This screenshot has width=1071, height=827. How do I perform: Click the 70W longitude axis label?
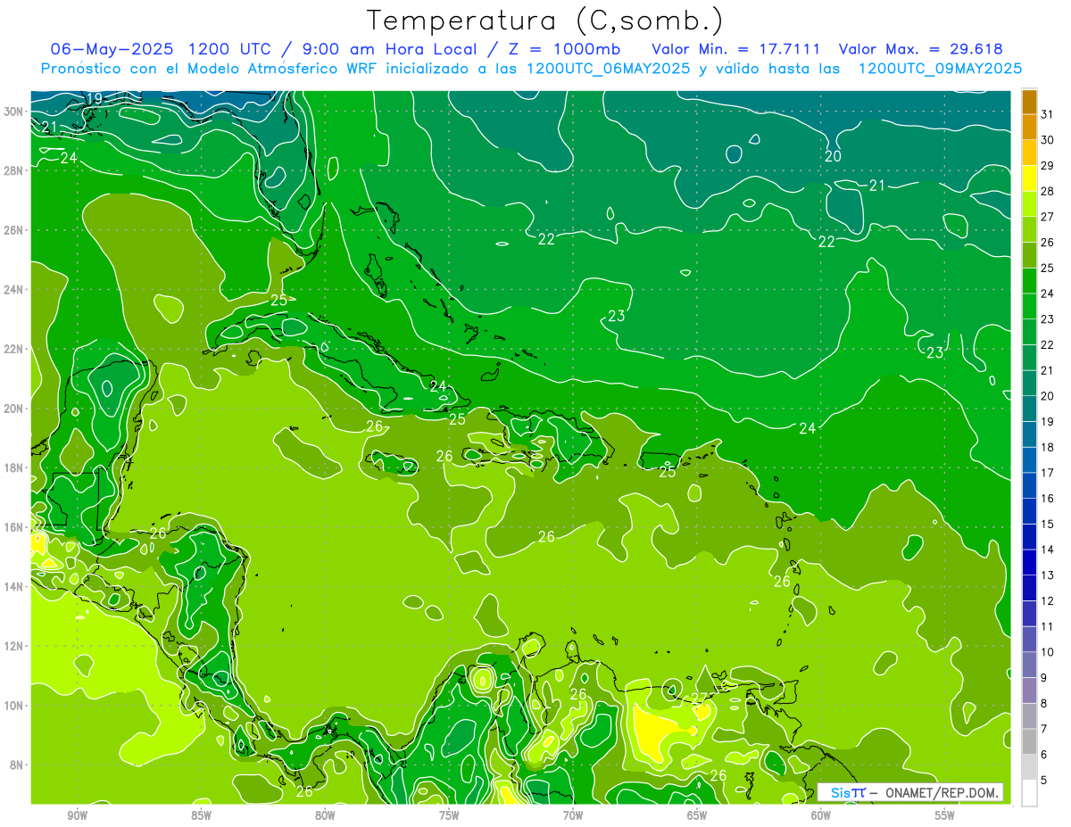[573, 815]
